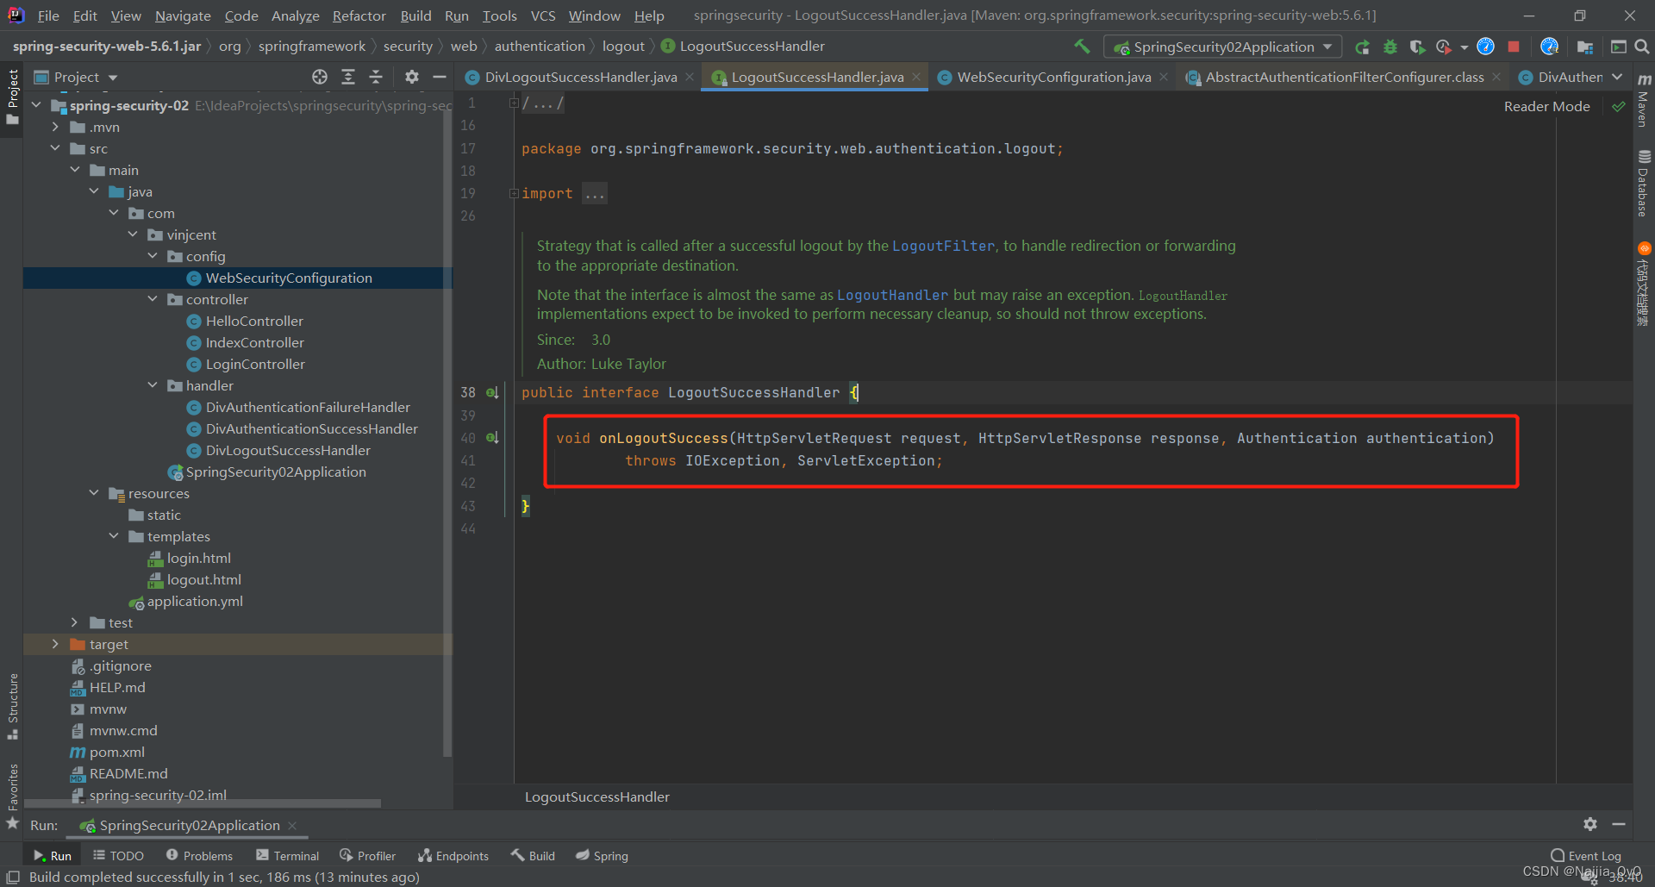Screen dimensions: 1655x887
Task: Collapse the resources folder
Action: pyautogui.click(x=94, y=493)
